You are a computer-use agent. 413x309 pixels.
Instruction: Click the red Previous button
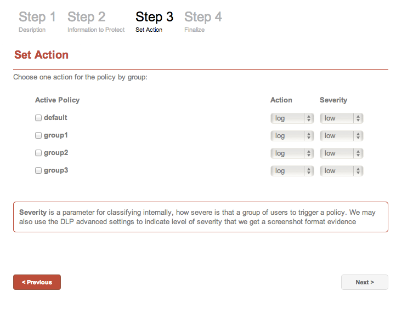coord(37,282)
